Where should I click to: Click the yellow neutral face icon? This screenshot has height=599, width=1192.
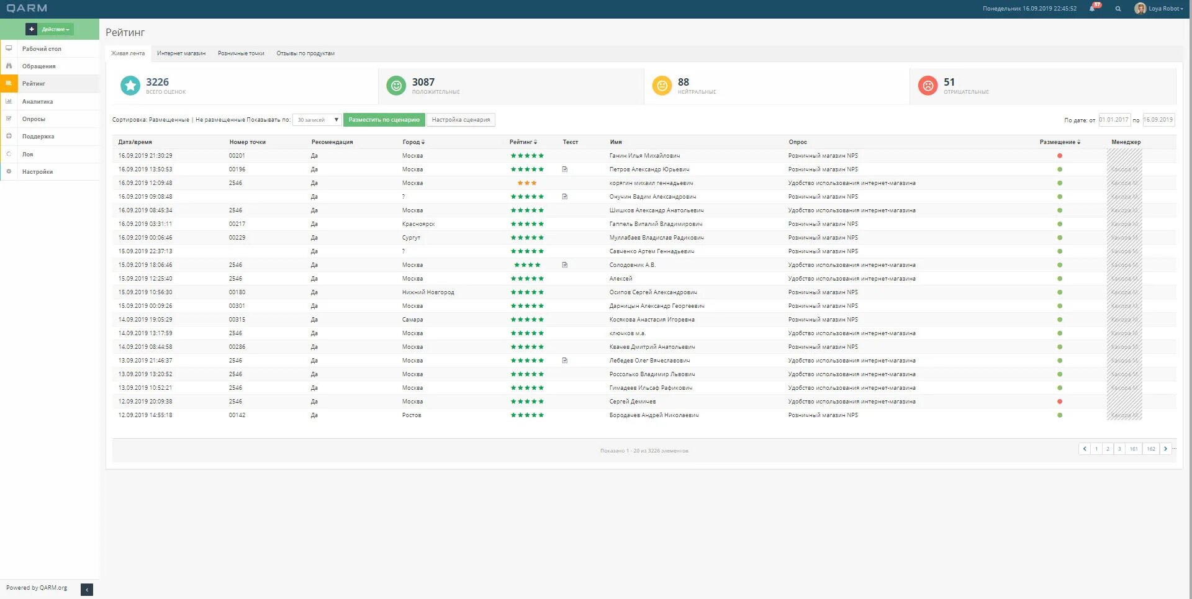click(x=662, y=86)
